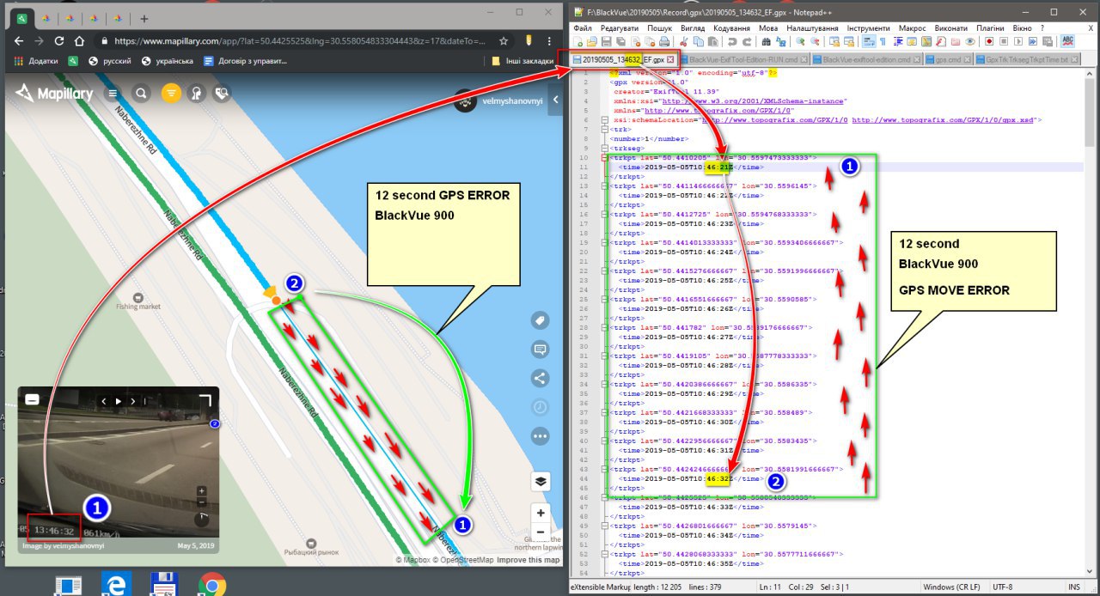The height and width of the screenshot is (596, 1100).
Task: Click the share icon on the map
Action: [541, 378]
